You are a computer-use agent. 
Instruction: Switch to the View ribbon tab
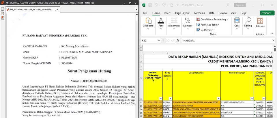[x=233, y=13]
